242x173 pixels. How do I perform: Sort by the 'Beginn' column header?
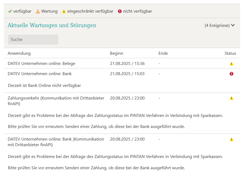pyautogui.click(x=117, y=53)
